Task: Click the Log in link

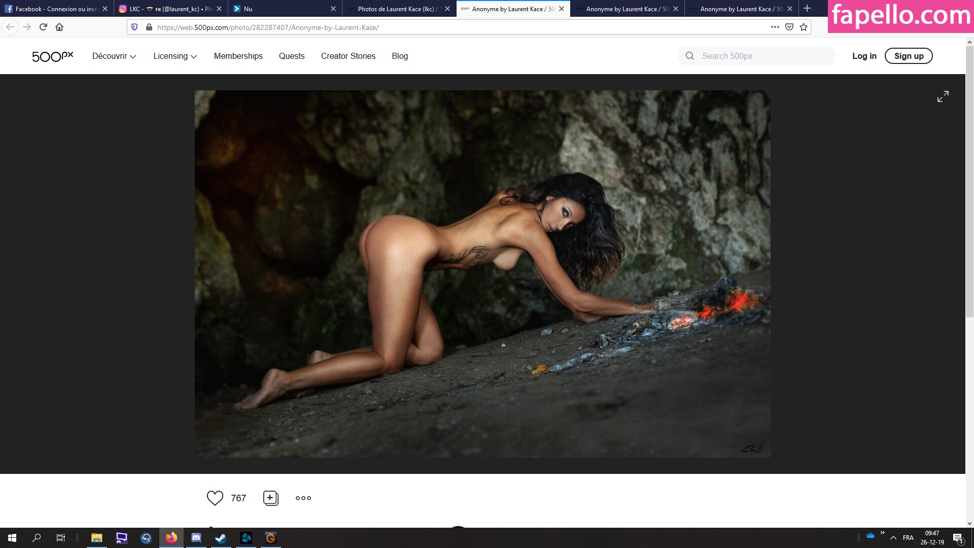Action: [864, 56]
